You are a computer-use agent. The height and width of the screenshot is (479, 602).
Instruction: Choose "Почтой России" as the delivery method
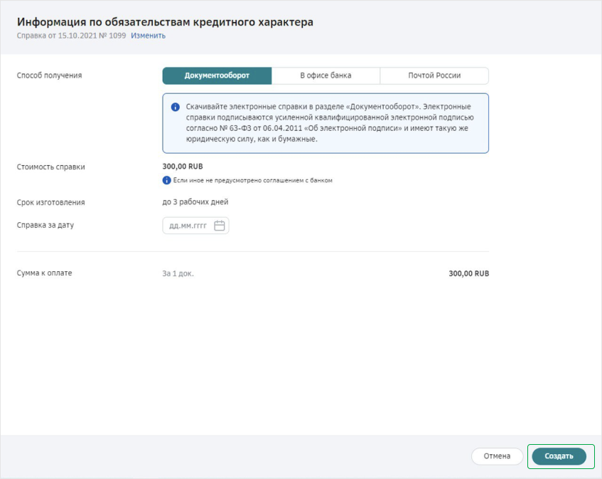(434, 75)
